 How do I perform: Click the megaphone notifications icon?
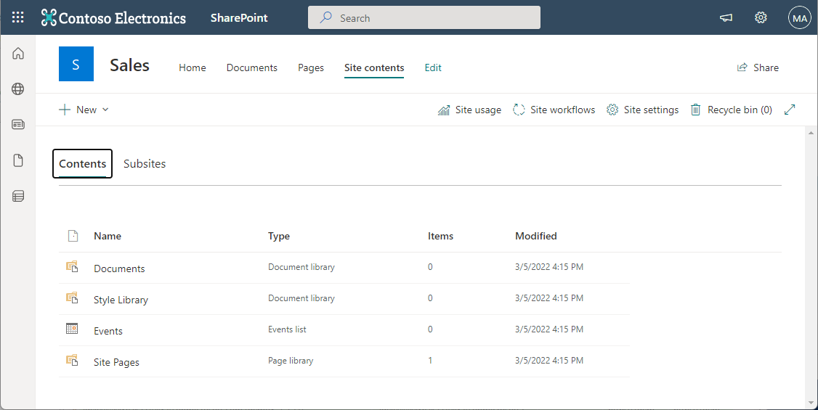tap(726, 18)
